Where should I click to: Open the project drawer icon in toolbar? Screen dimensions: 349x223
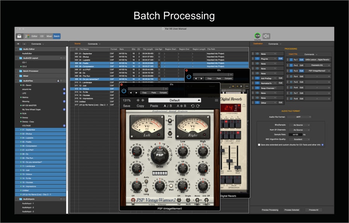coord(19,36)
